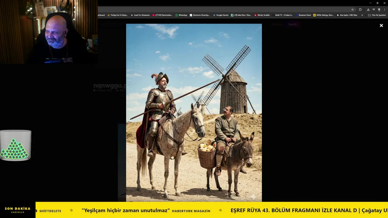Open the Google Gemini bookmark
The image size is (388, 218).
click(x=221, y=15)
